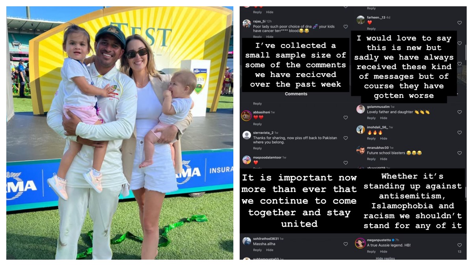This screenshot has height=266, width=473.
Task: Open golammusalim's profile avatar
Action: coord(361,109)
